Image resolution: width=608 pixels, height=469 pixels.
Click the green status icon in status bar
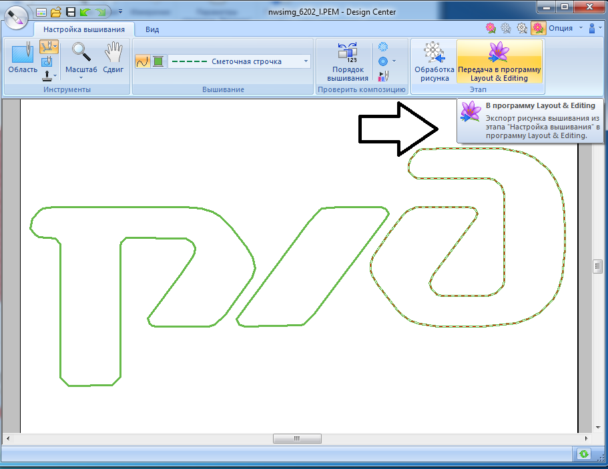click(x=583, y=454)
